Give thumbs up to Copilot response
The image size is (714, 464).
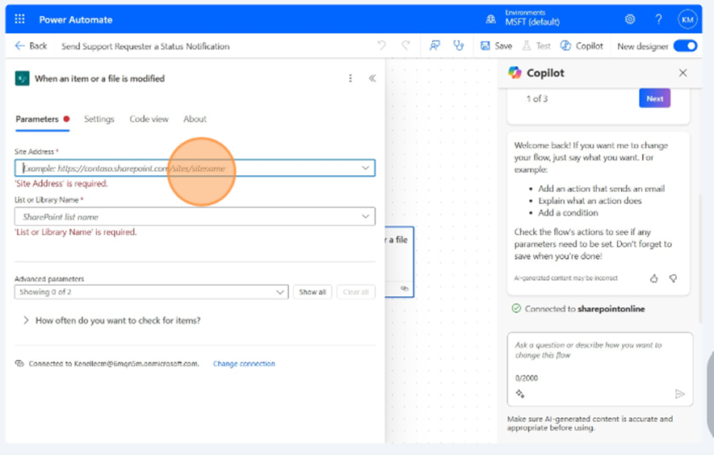654,278
